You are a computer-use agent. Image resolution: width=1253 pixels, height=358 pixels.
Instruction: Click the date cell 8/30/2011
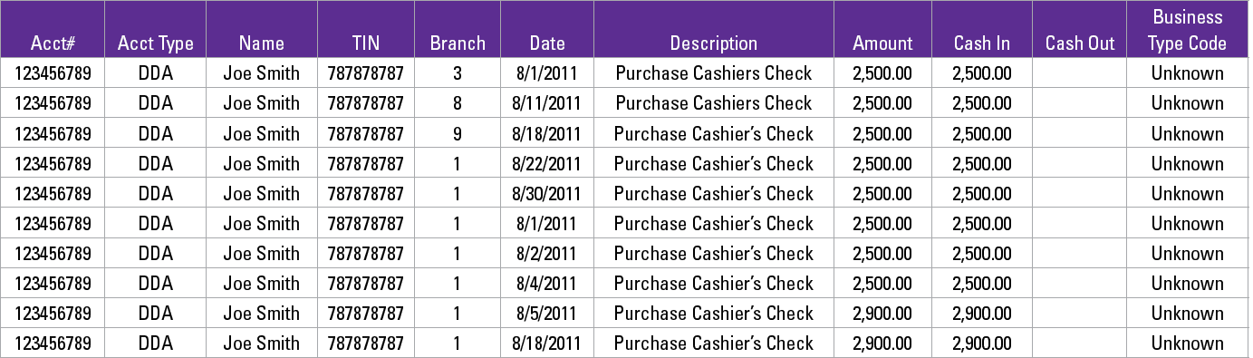[546, 193]
